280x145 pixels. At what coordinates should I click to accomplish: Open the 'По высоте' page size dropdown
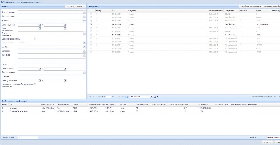click(151, 97)
